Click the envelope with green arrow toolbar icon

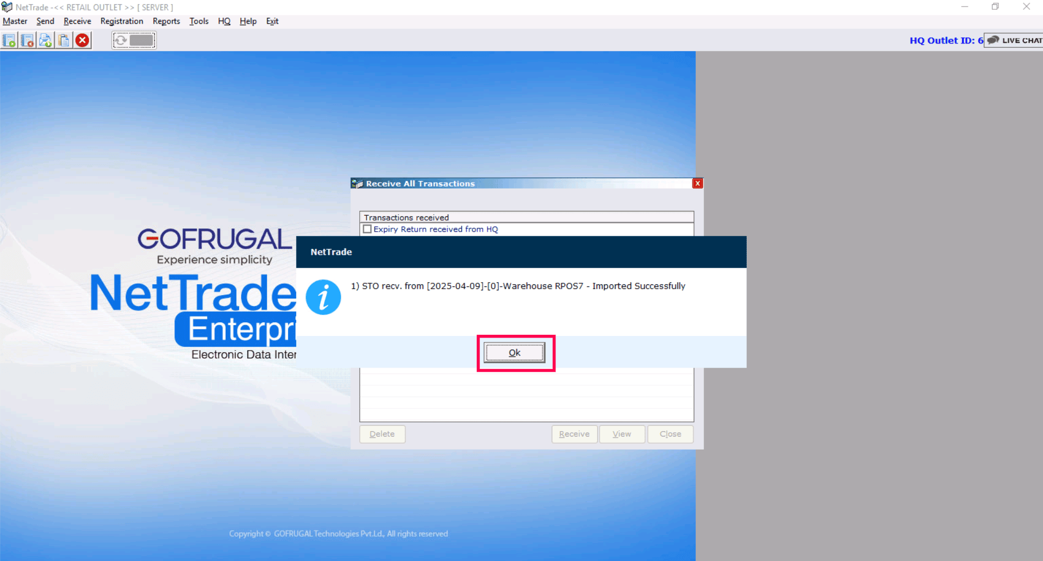coord(46,40)
